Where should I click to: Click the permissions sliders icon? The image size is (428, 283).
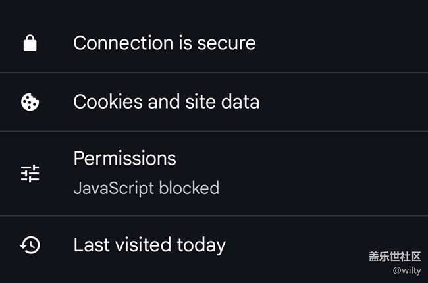pos(30,173)
